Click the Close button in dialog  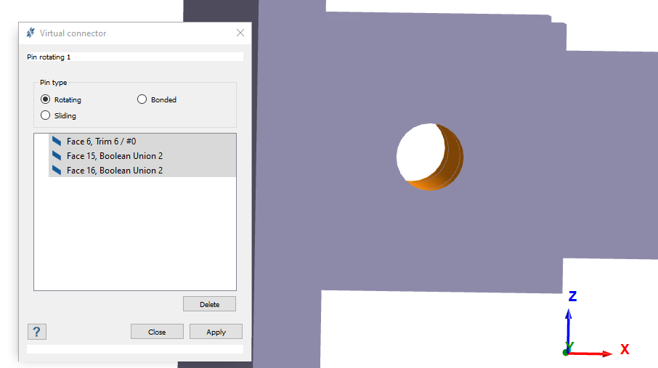tap(157, 332)
